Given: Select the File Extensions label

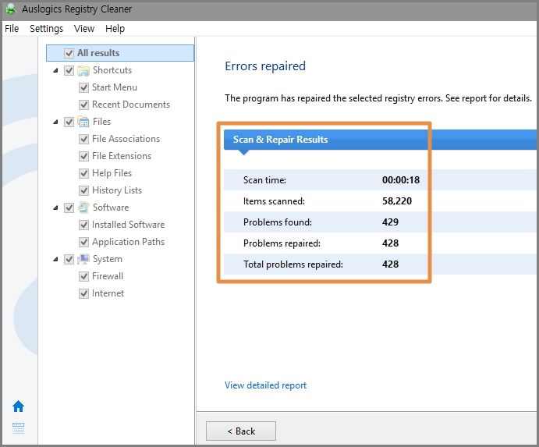Looking at the screenshot, I should [122, 156].
